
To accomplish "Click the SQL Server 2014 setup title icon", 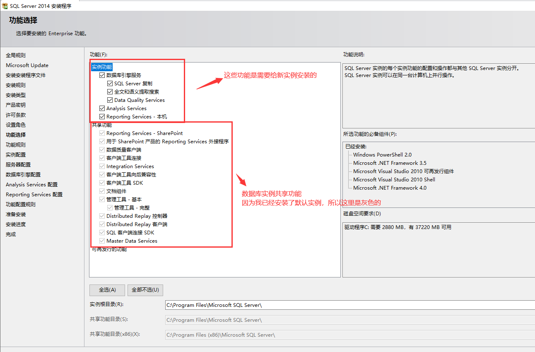I will [5, 6].
